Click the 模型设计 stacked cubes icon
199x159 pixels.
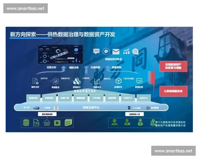click(x=77, y=81)
